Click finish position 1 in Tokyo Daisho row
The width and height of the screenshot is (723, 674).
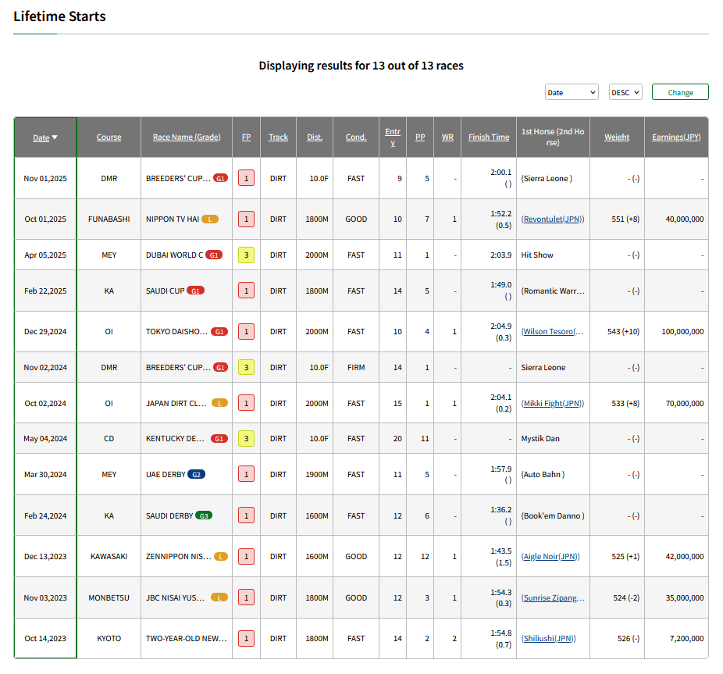pos(246,332)
